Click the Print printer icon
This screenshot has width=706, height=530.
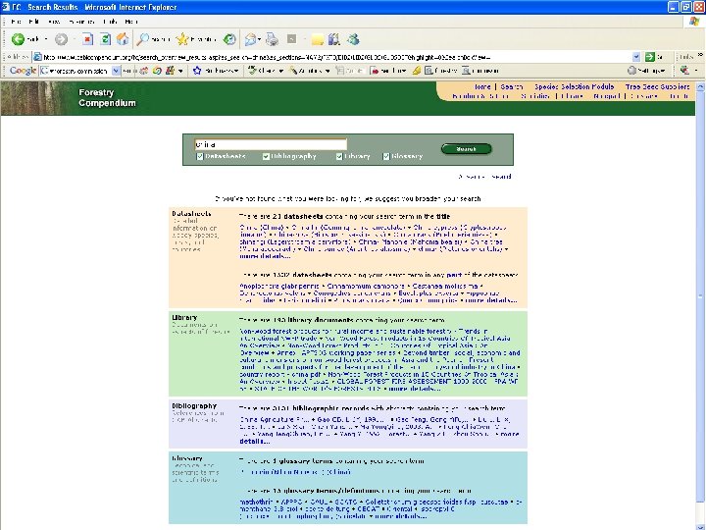click(272, 39)
